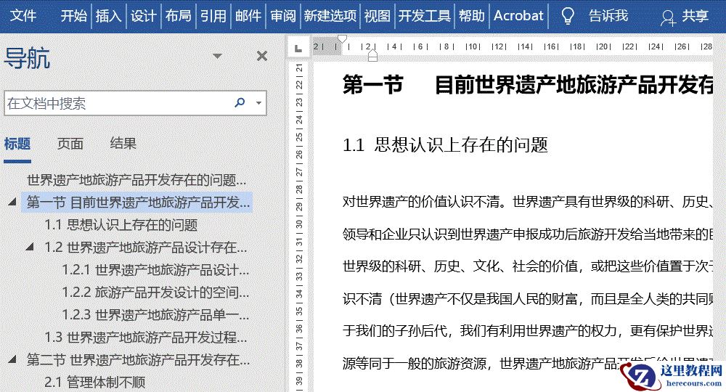
Task: Click the 共享 share button
Action: coord(695,16)
